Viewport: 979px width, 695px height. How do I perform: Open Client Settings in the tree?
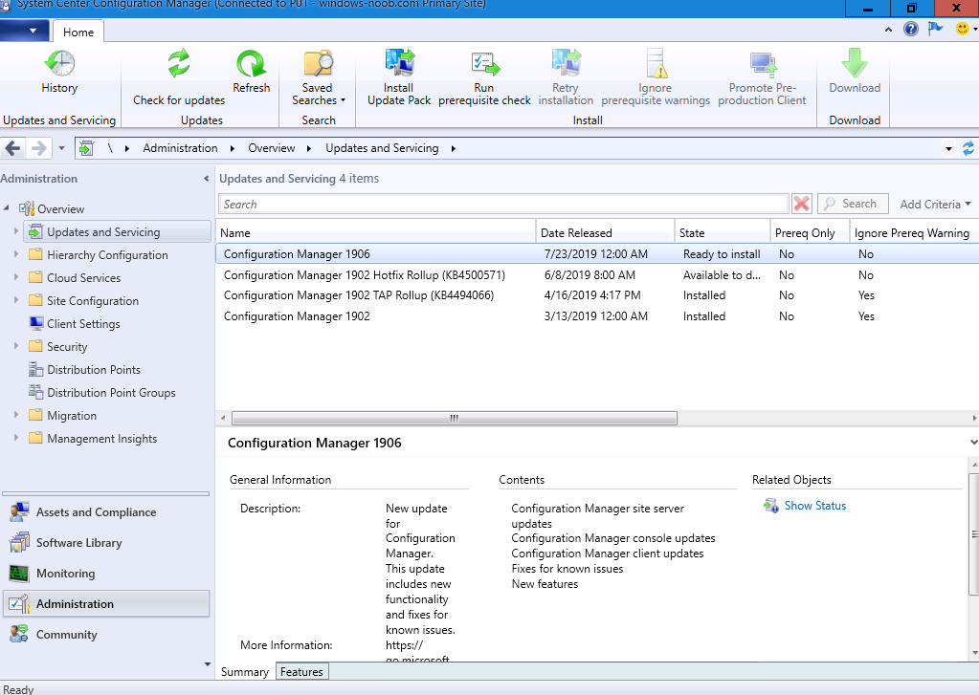(x=83, y=324)
